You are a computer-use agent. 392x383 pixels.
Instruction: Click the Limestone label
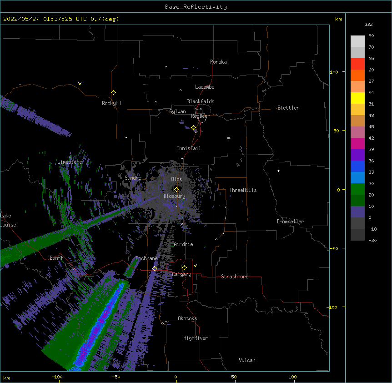[x=70, y=162]
